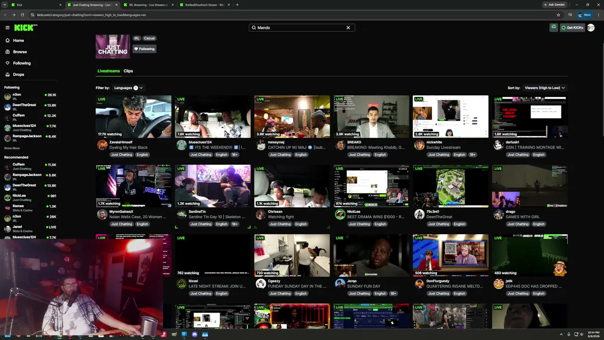The image size is (604, 340).
Task: Open a new browser tab
Action: (237, 5)
